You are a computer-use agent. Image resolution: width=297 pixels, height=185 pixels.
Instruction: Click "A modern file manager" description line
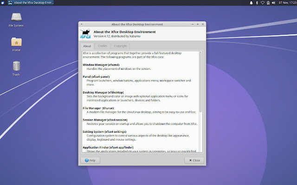[x=141, y=112]
